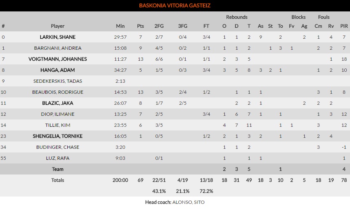Click SEDEKERSKIS, TADAS player name
Screen dimensions: 350x212
(x=58, y=81)
